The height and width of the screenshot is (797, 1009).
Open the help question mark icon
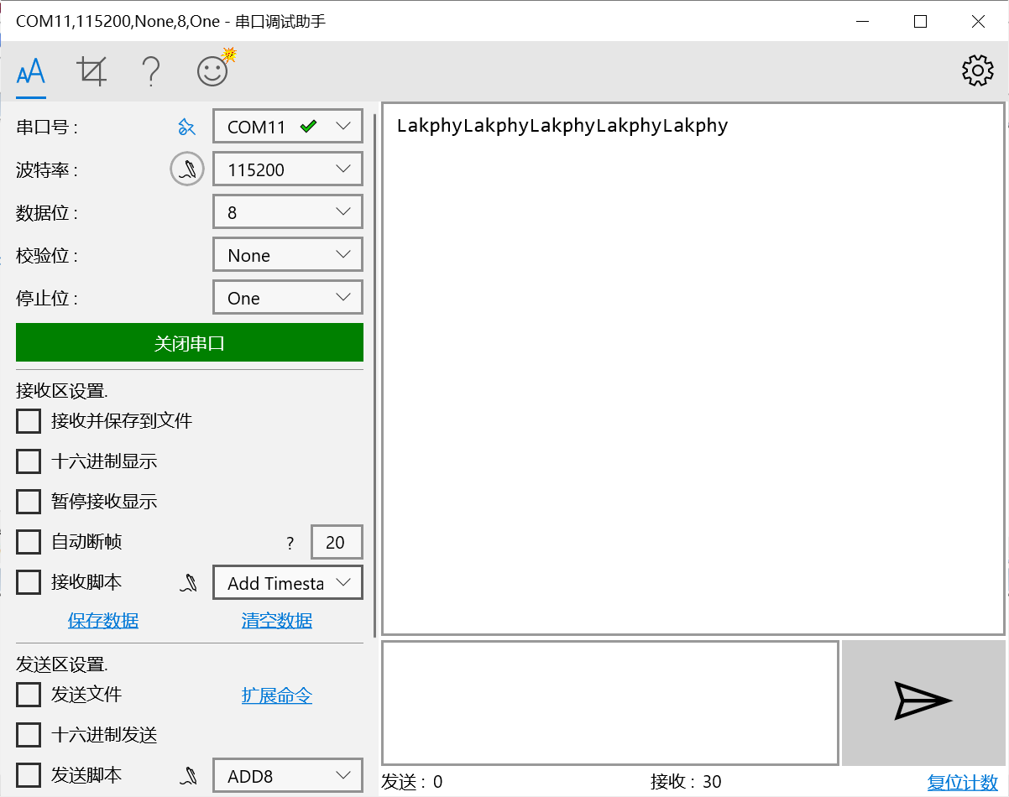(x=151, y=70)
